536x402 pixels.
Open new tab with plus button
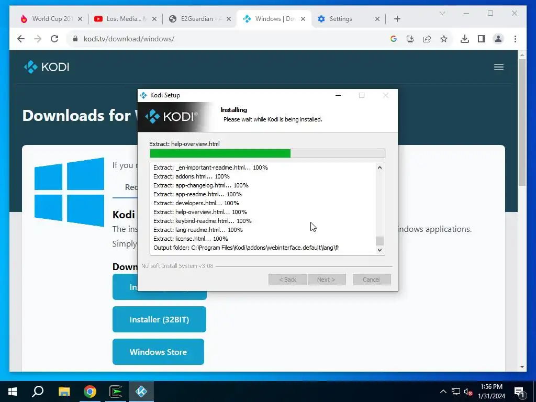[x=397, y=19]
